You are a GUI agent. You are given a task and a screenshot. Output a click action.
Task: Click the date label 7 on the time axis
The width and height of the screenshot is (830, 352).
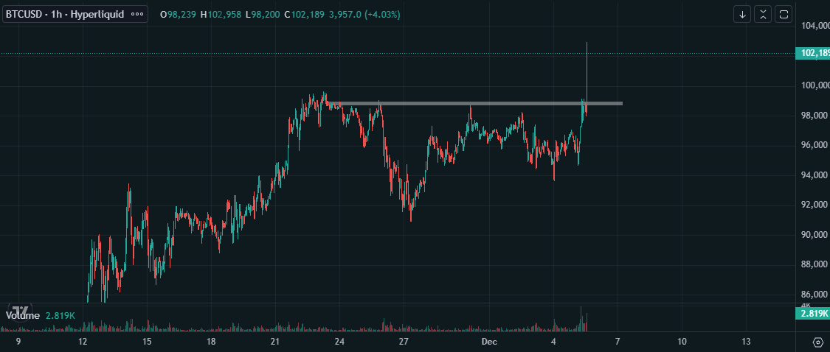[618, 342]
